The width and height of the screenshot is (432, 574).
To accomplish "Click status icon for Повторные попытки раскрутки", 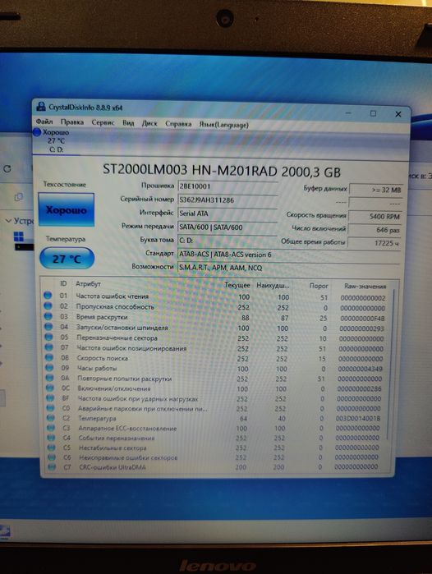I will [50, 378].
